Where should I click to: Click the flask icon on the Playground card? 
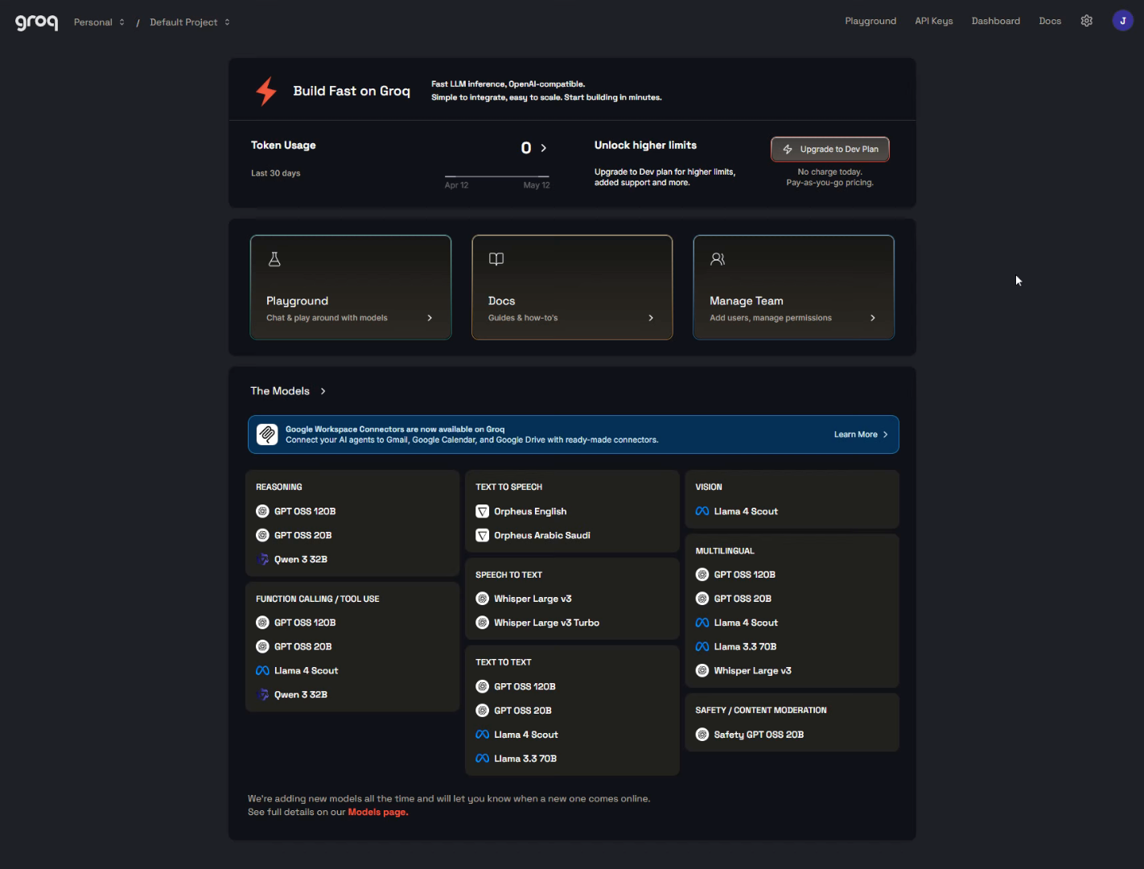[x=274, y=259]
